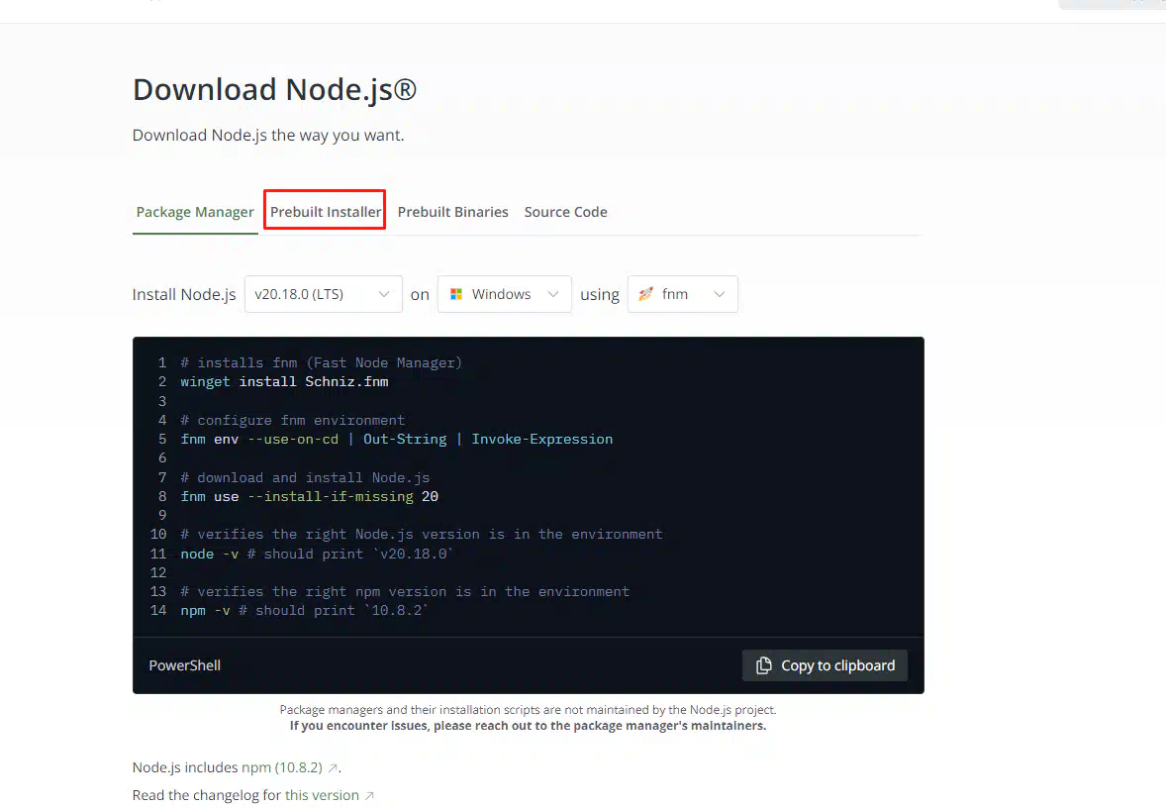This screenshot has width=1166, height=808.
Task: Click the 'npm -v' code line
Action: click(x=304, y=610)
